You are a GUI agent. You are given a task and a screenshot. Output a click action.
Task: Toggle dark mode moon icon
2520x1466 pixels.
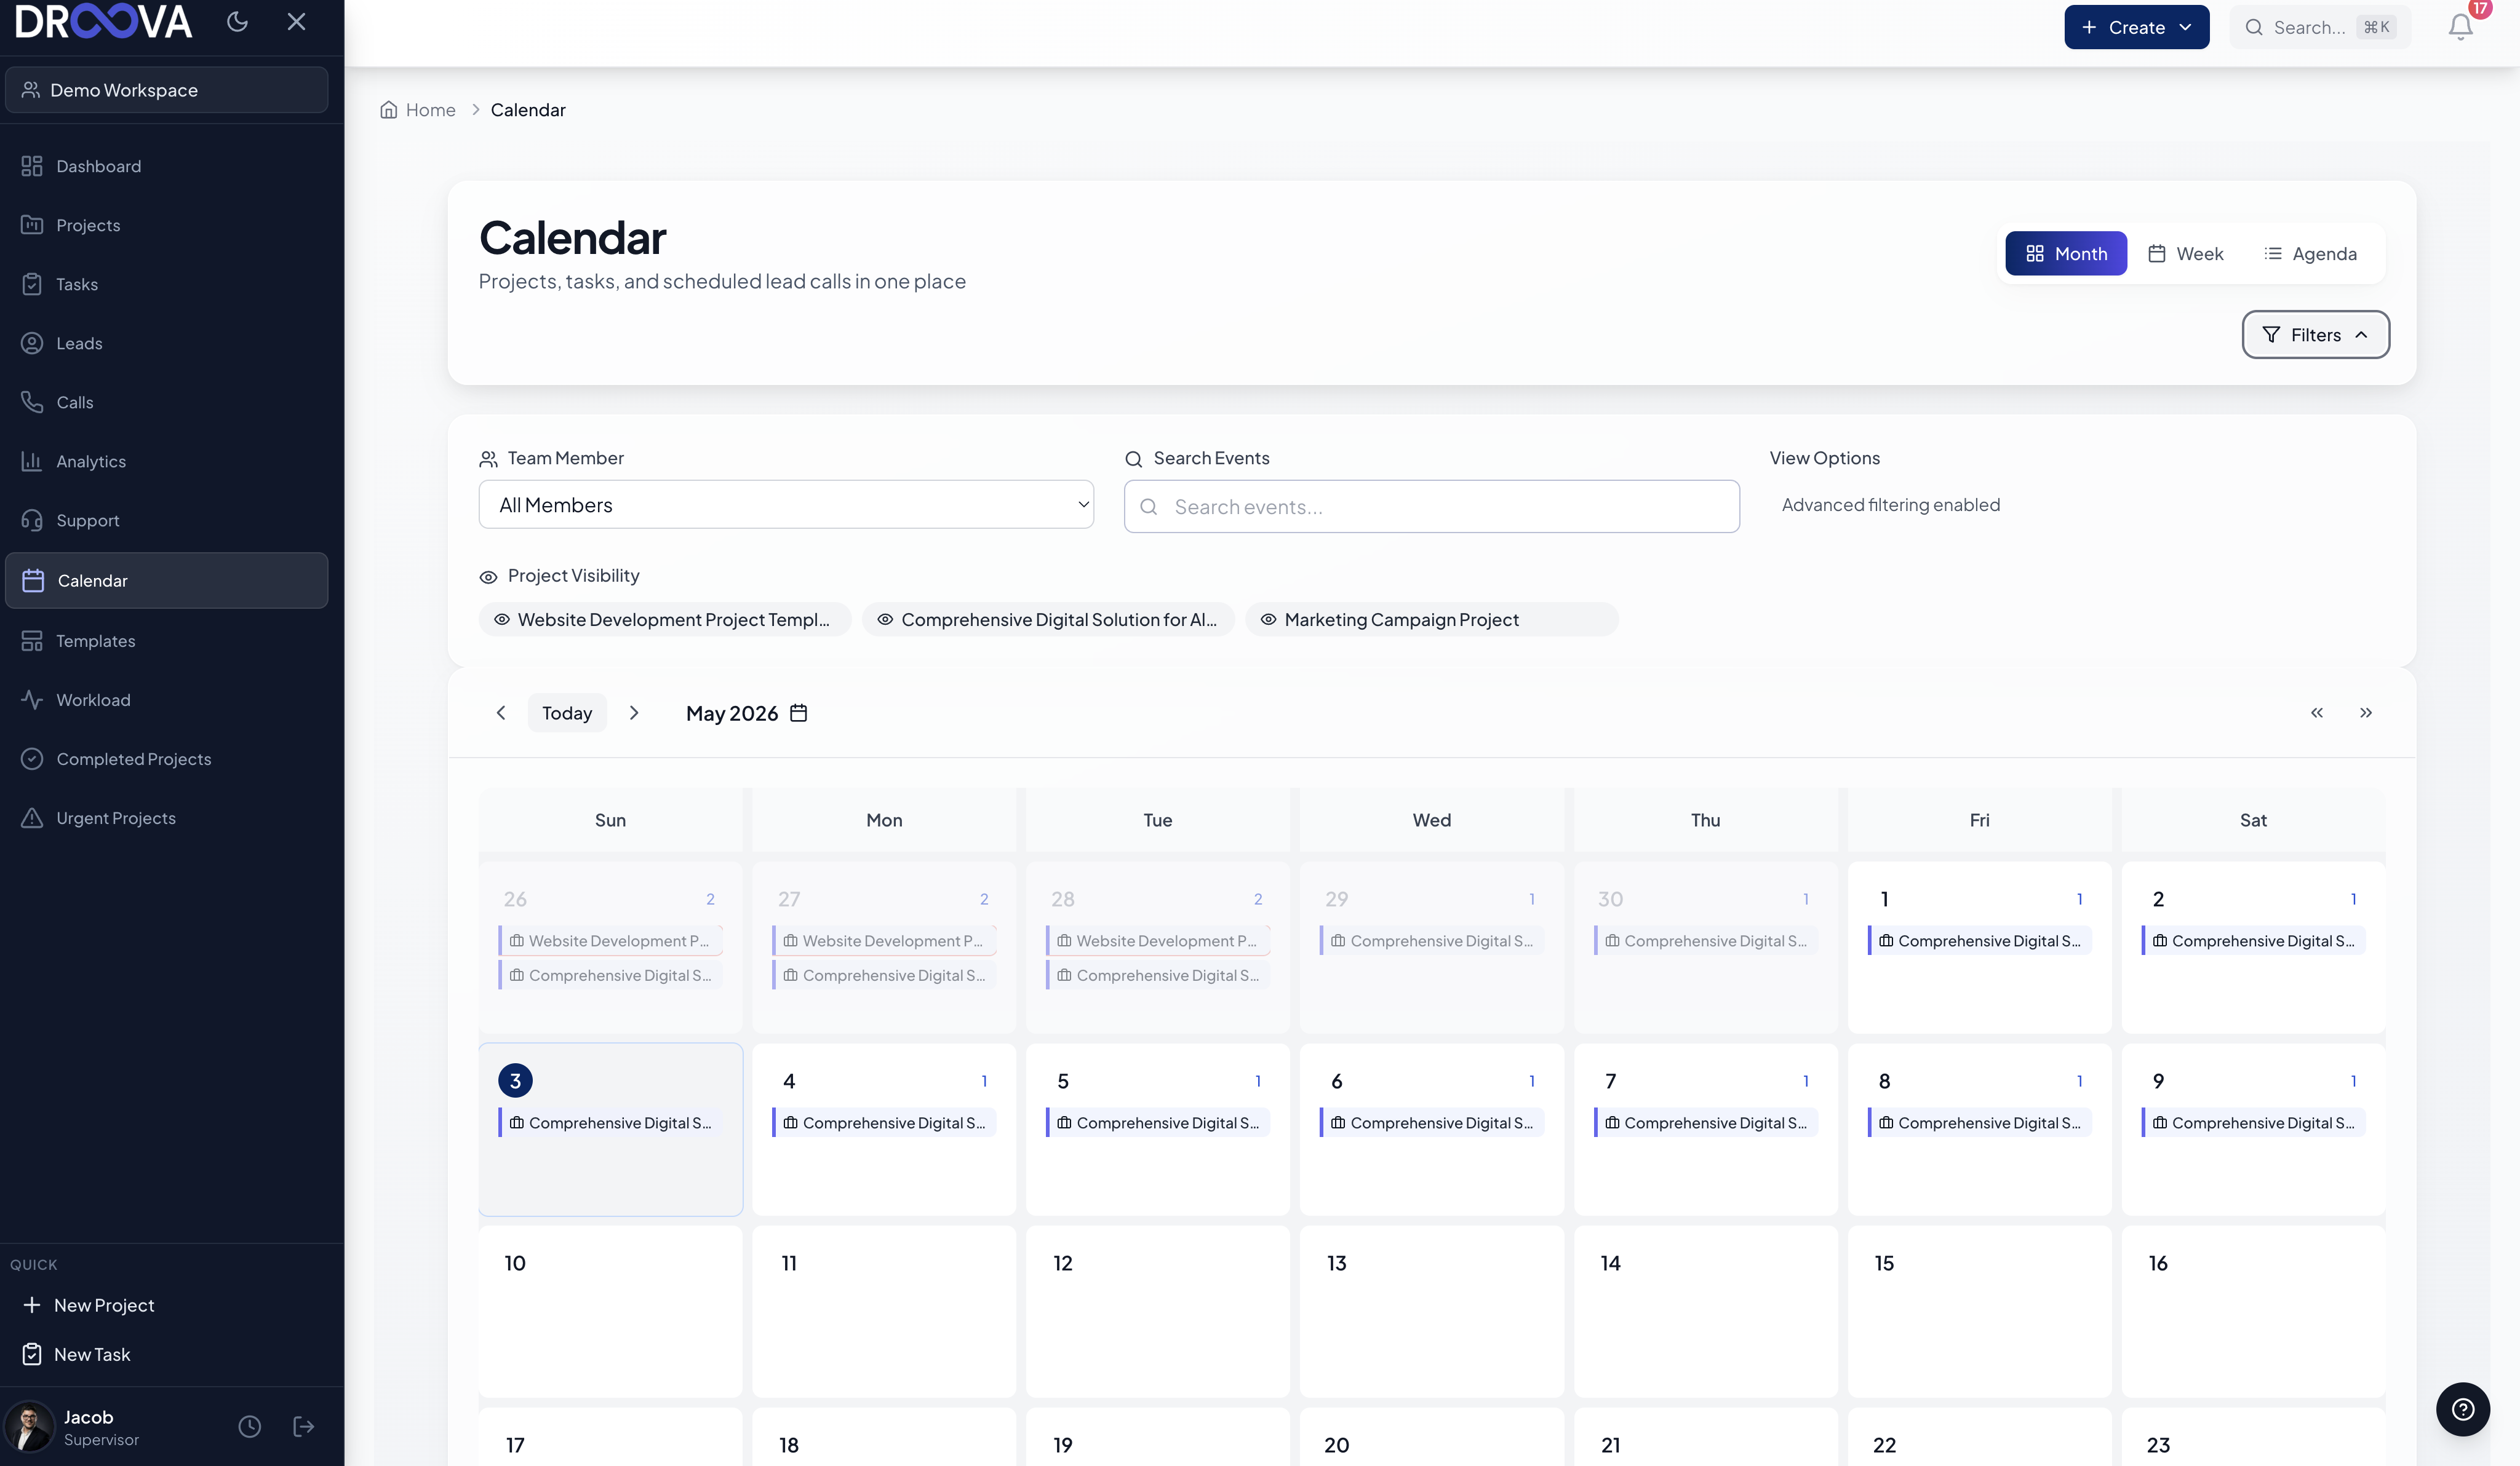[x=237, y=22]
